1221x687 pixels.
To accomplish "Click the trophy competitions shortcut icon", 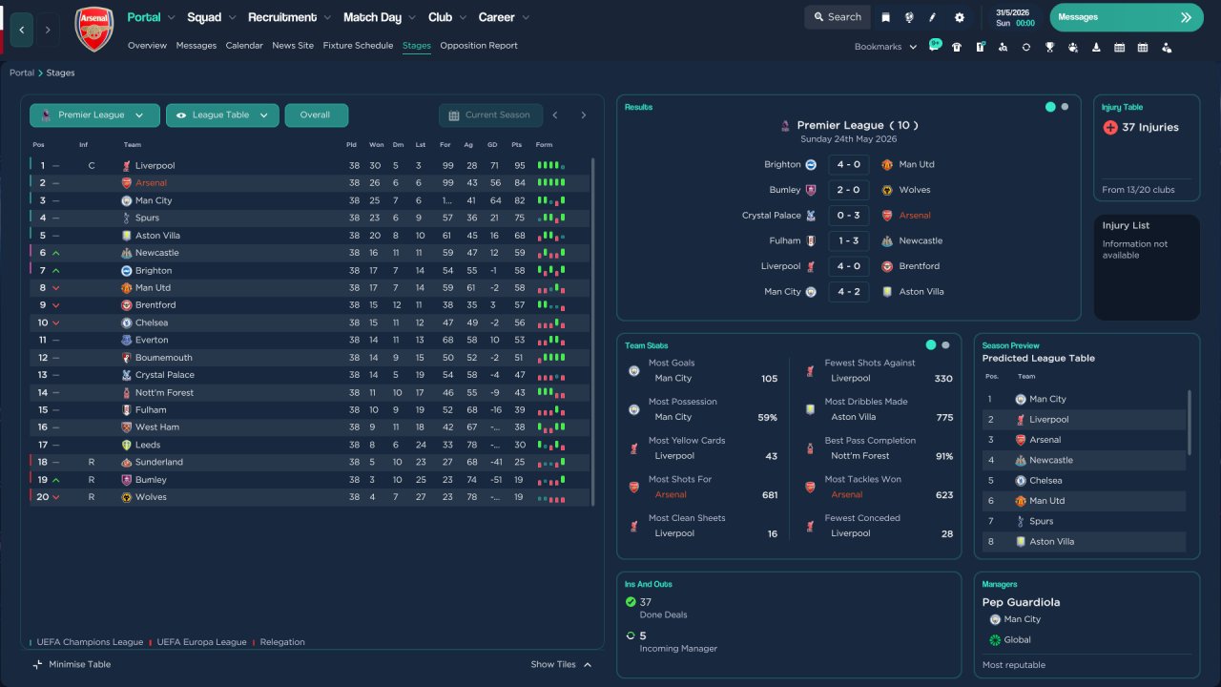I will [x=1049, y=47].
